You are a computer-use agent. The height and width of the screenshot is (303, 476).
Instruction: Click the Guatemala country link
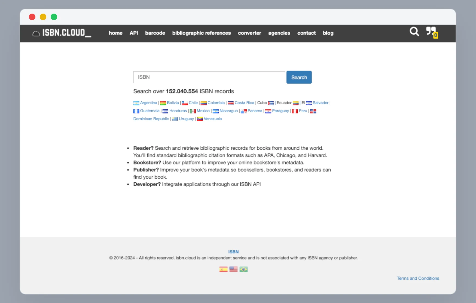pos(149,111)
